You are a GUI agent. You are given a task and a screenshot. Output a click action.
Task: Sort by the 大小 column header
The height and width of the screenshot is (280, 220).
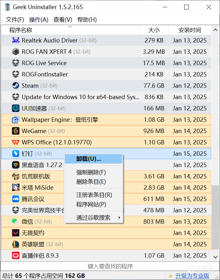[154, 30]
